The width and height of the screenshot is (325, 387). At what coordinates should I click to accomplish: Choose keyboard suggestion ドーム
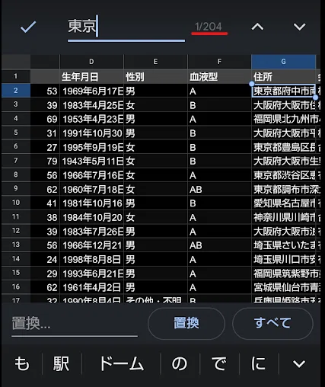pyautogui.click(x=121, y=363)
